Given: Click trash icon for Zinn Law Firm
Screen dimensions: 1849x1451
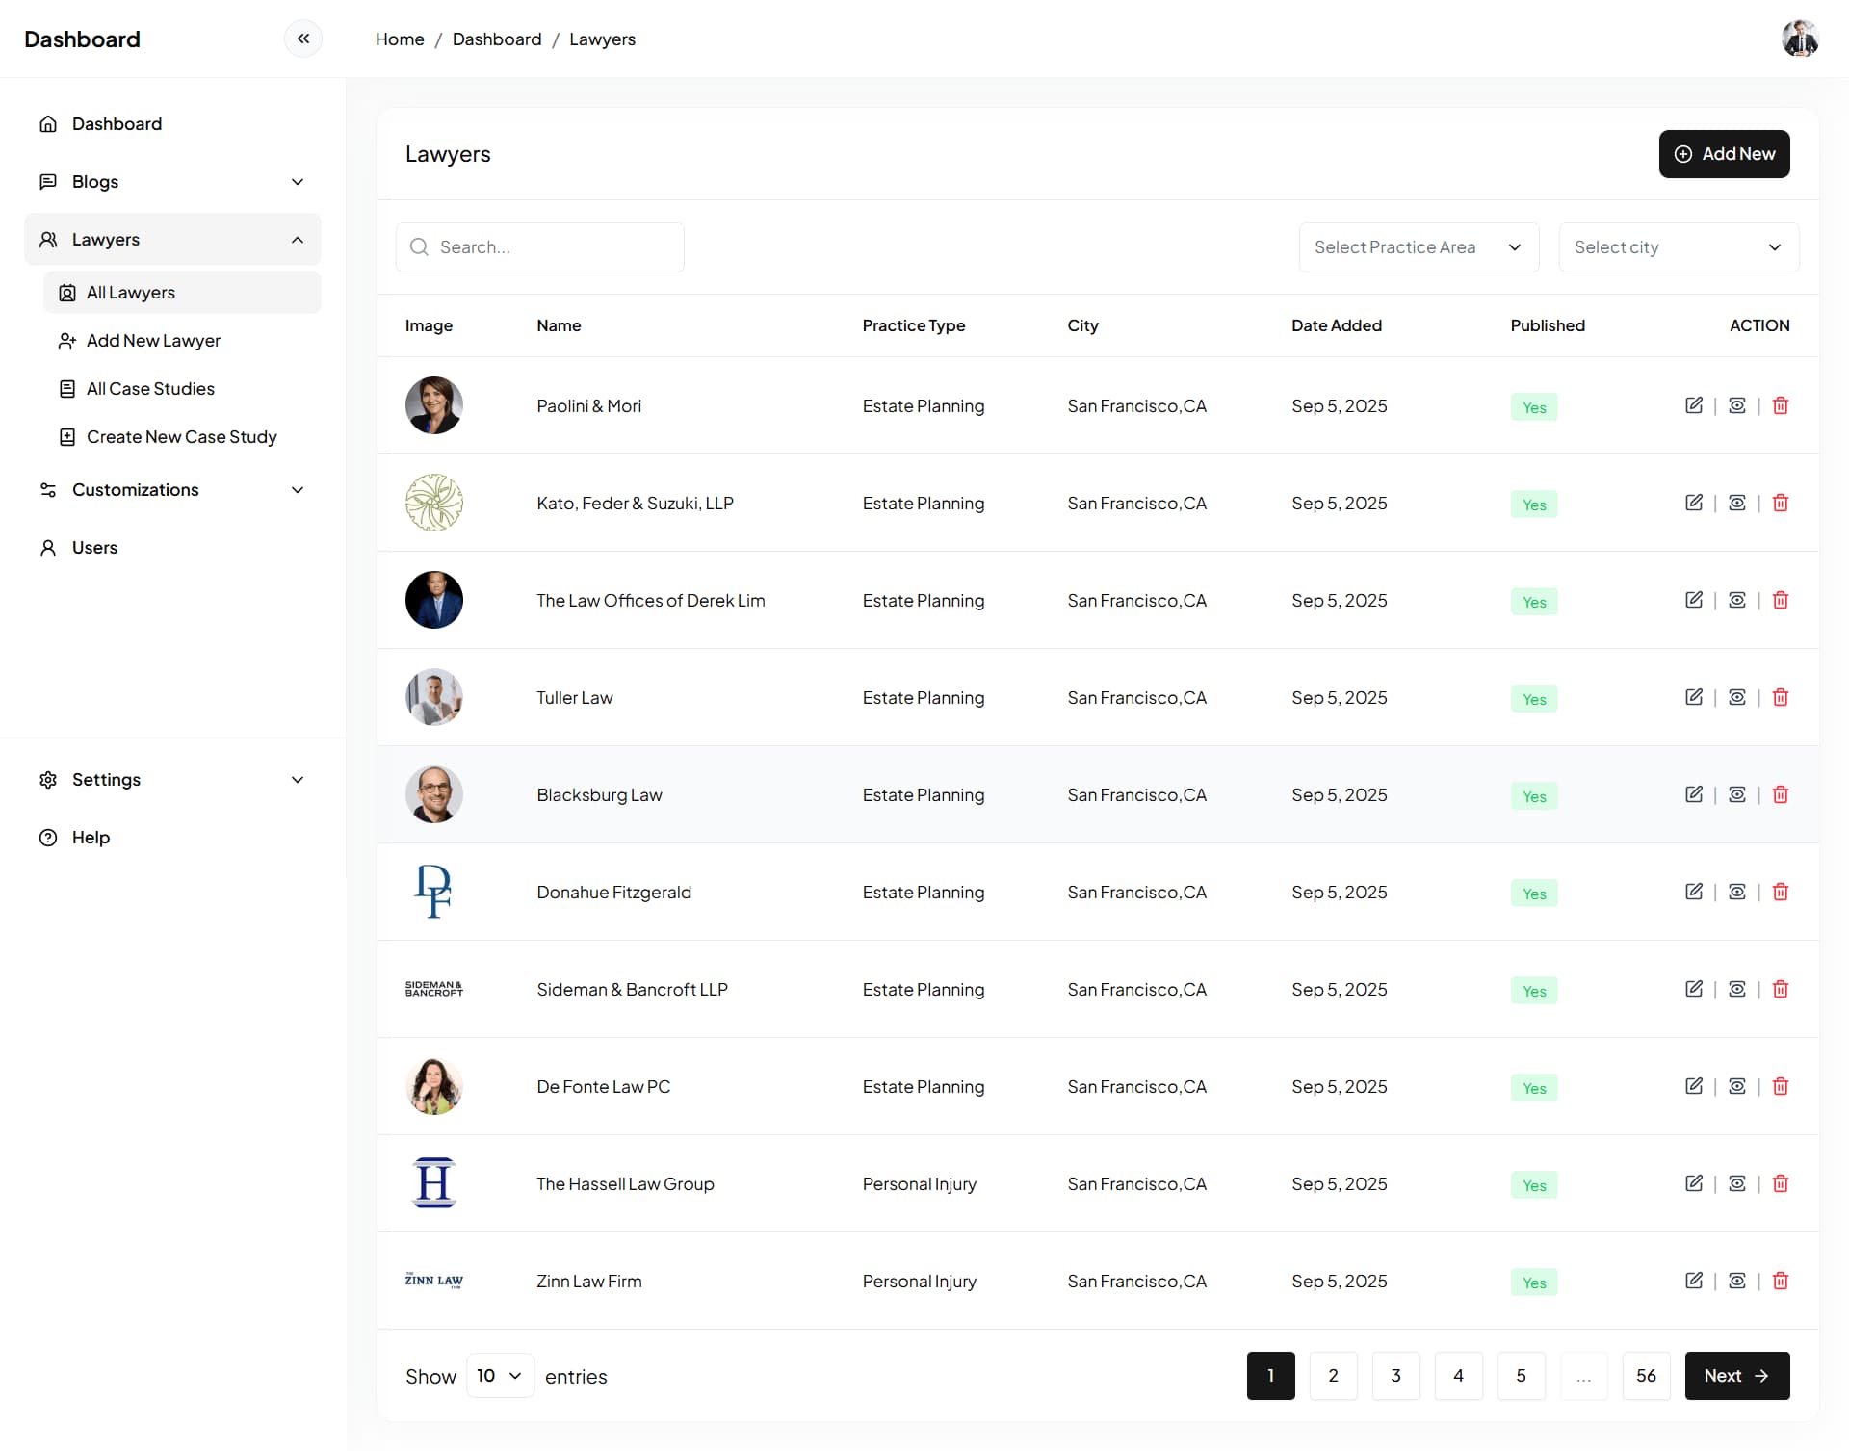Looking at the screenshot, I should (x=1781, y=1281).
